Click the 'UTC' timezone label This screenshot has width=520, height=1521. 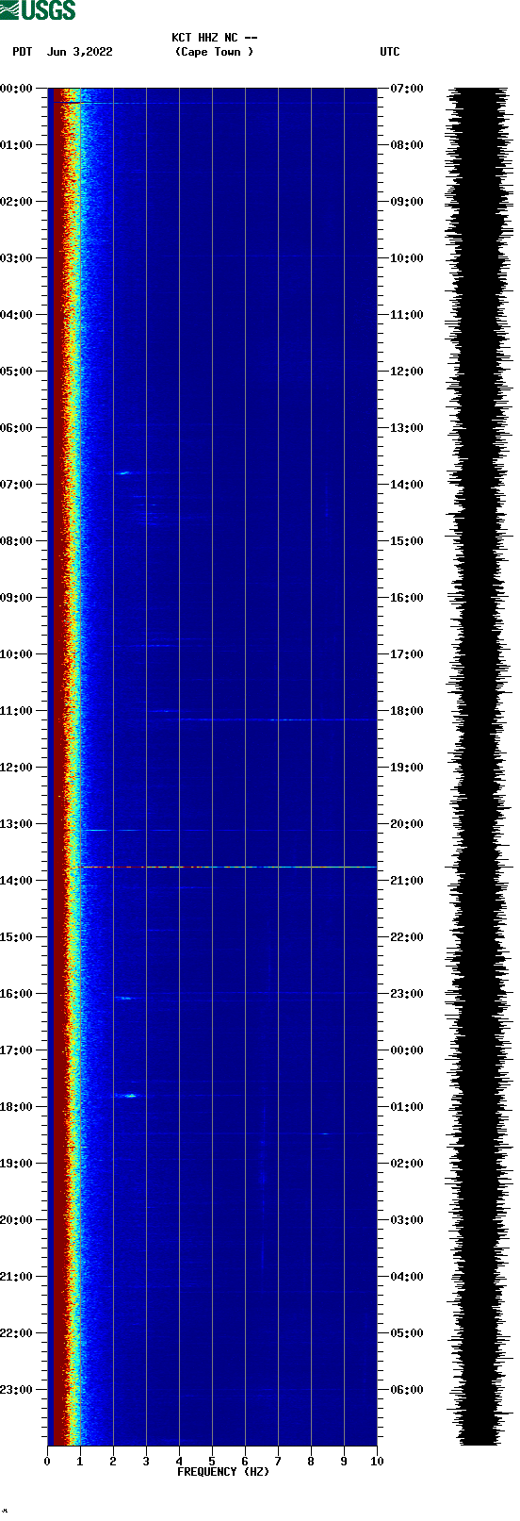coord(390,52)
